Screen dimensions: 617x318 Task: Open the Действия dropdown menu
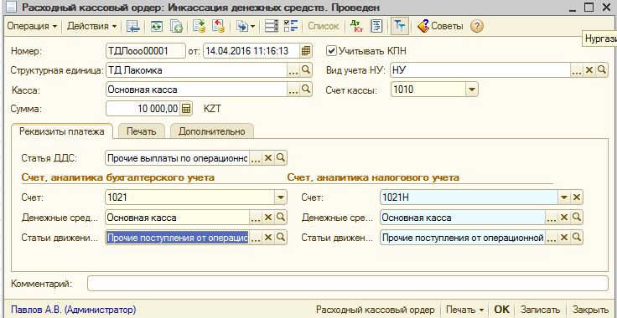[91, 26]
